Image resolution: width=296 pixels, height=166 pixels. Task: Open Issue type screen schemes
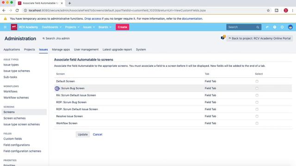click(x=22, y=125)
